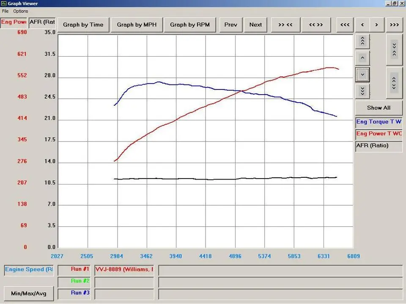
Task: Click the Engine Speed axis label box
Action: (x=29, y=270)
